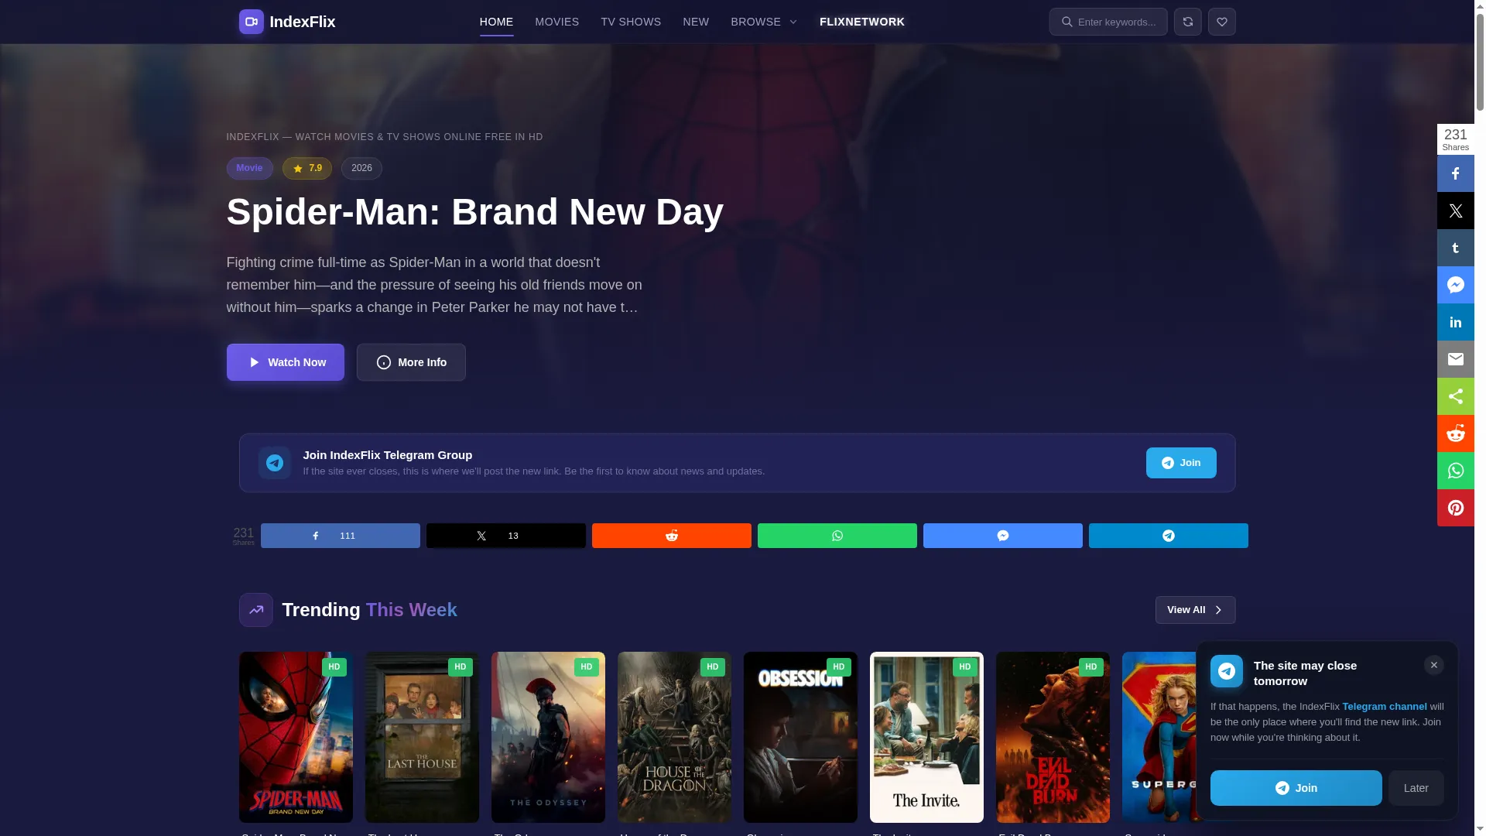Viewport: 1486px width, 836px height.
Task: Open the favorites heart icon in header
Action: 1221,22
